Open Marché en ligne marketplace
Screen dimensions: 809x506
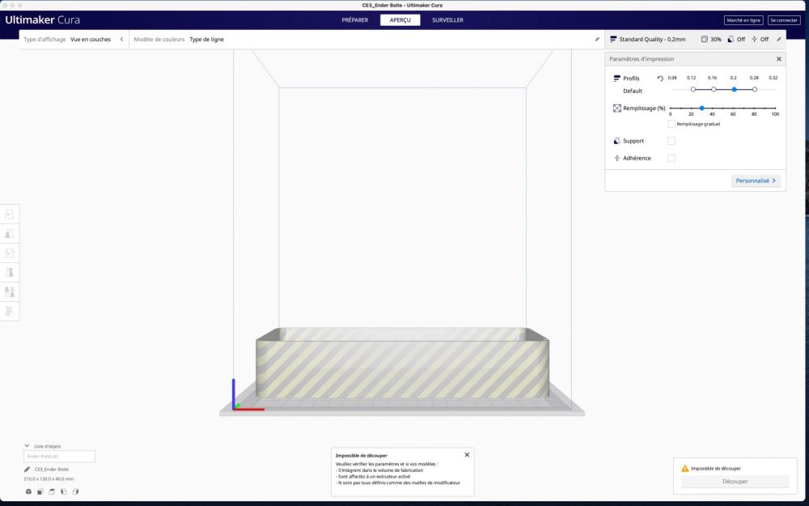(743, 20)
